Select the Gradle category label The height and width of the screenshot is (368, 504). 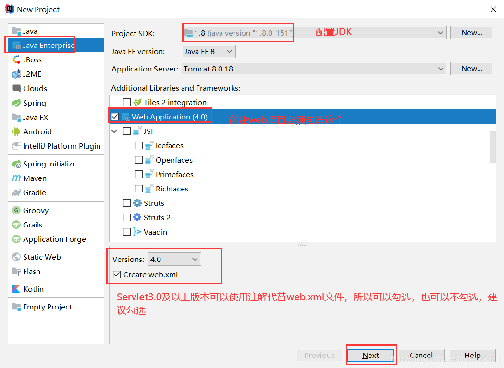(35, 193)
